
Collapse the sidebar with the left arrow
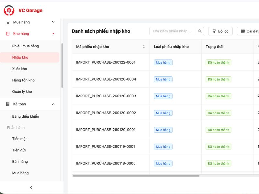tap(31, 188)
